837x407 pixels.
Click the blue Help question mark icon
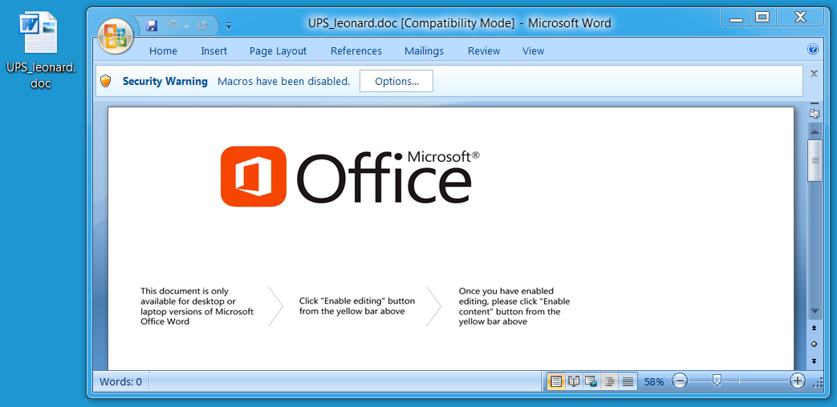coord(812,50)
